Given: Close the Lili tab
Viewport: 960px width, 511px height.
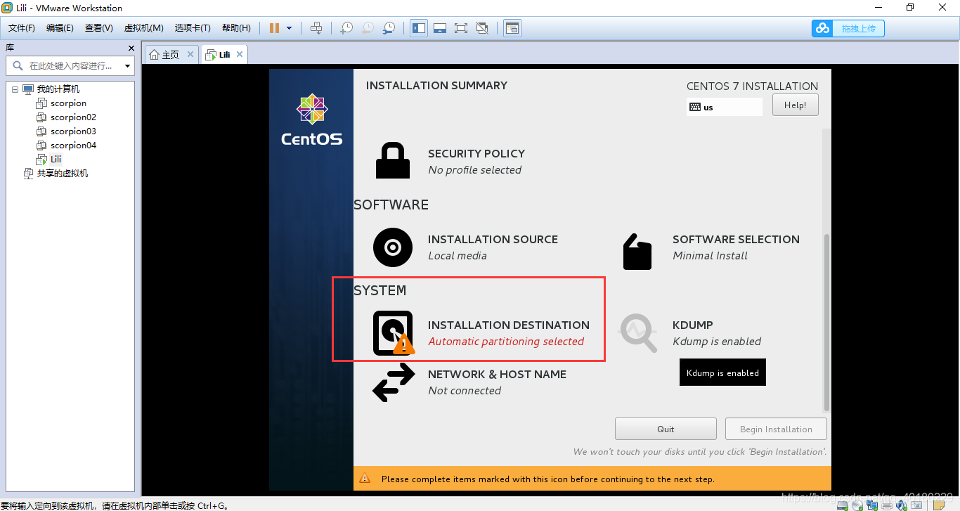Looking at the screenshot, I should point(240,54).
